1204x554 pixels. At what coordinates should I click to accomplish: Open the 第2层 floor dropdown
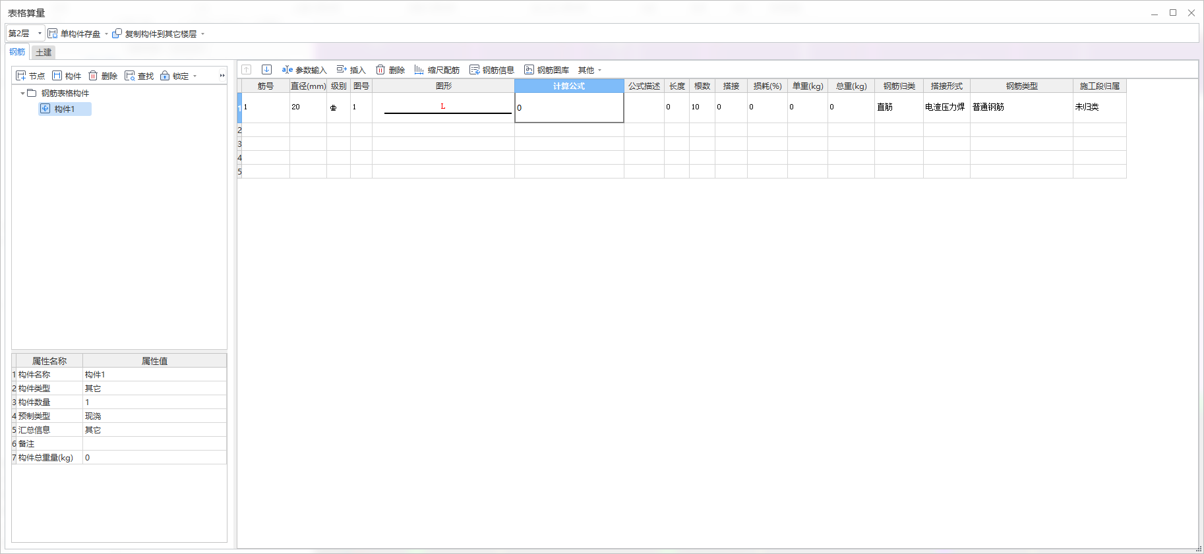[x=25, y=34]
